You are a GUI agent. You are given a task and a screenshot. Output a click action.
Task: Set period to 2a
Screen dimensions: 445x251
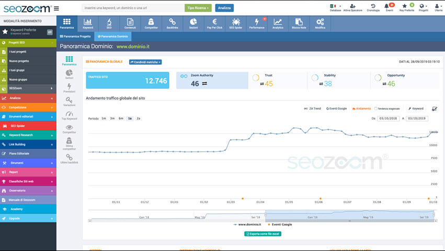click(139, 118)
